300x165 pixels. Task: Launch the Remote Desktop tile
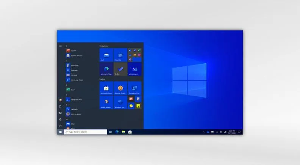coord(120,88)
